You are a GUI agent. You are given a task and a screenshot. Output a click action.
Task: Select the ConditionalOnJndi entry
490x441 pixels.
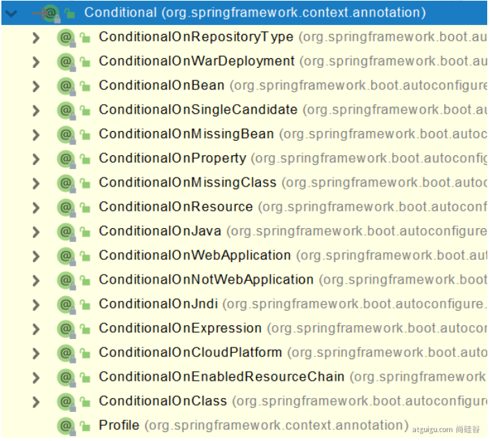coord(158,304)
